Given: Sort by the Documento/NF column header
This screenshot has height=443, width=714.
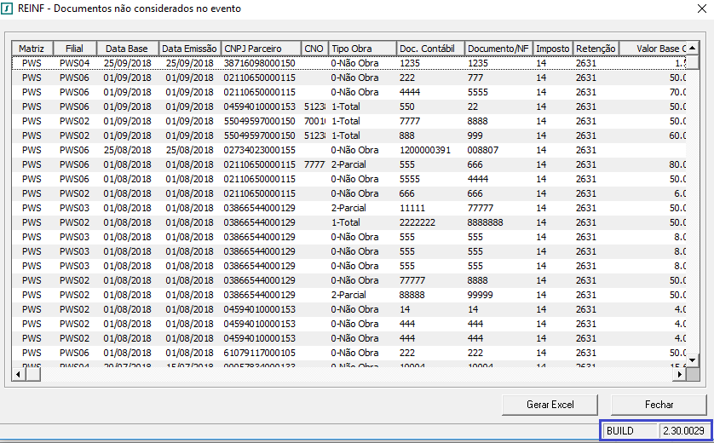Looking at the screenshot, I should [498, 49].
